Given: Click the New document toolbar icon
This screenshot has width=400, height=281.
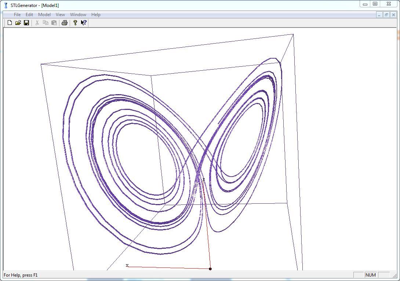Looking at the screenshot, I should tap(10, 23).
